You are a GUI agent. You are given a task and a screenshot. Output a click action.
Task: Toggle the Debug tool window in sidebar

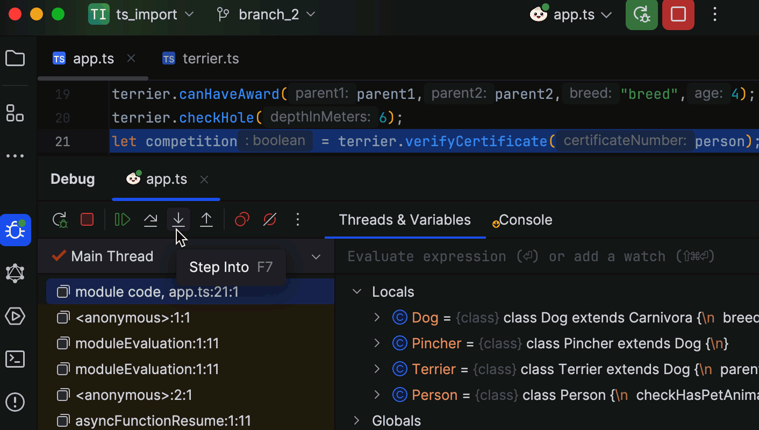(x=15, y=230)
